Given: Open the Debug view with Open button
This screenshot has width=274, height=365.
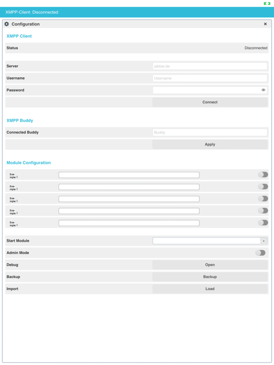Looking at the screenshot, I should tap(210, 265).
